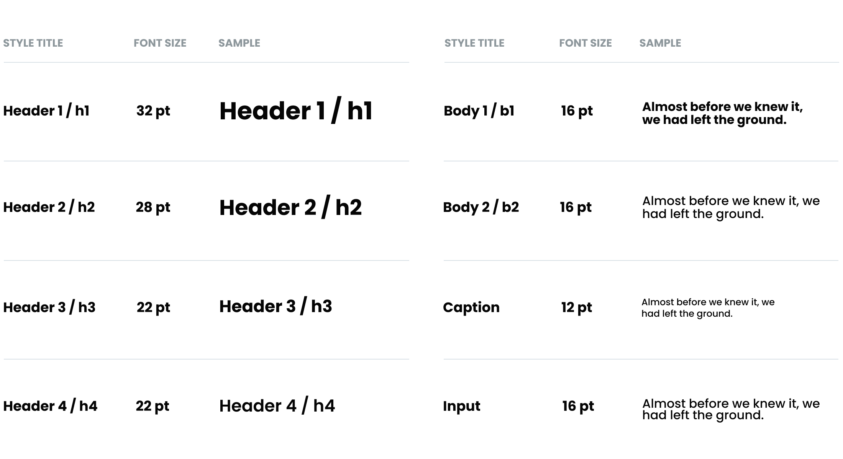Click the 28 pt font size value
The height and width of the screenshot is (459, 843).
[153, 207]
